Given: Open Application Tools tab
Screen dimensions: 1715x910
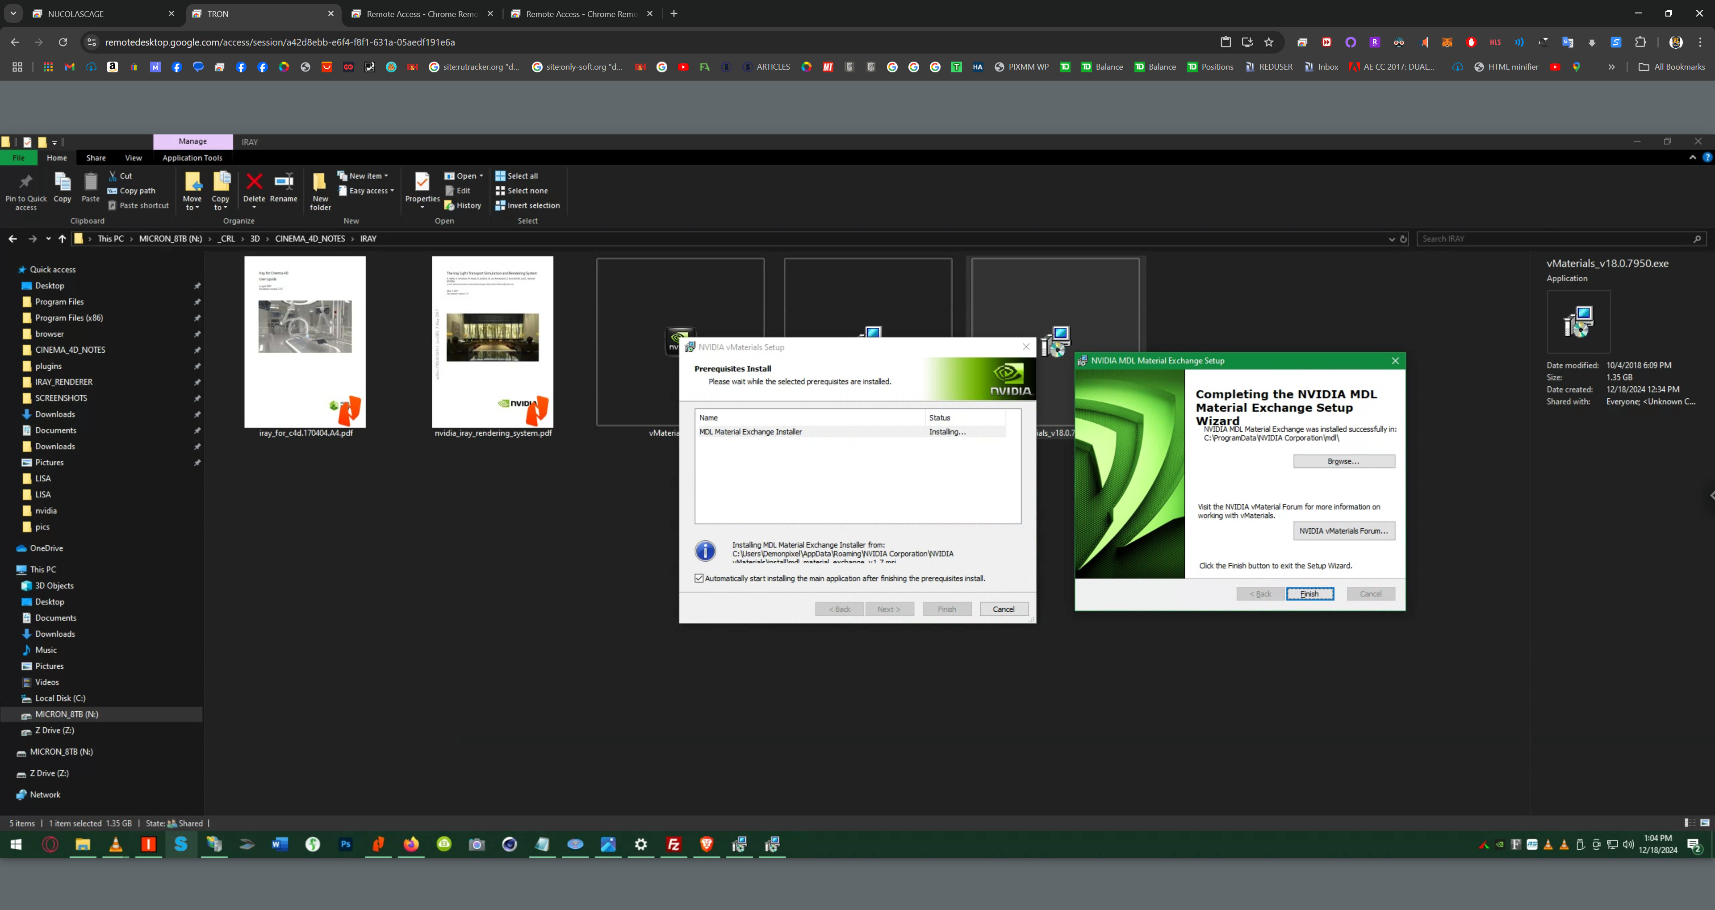Looking at the screenshot, I should pos(192,158).
